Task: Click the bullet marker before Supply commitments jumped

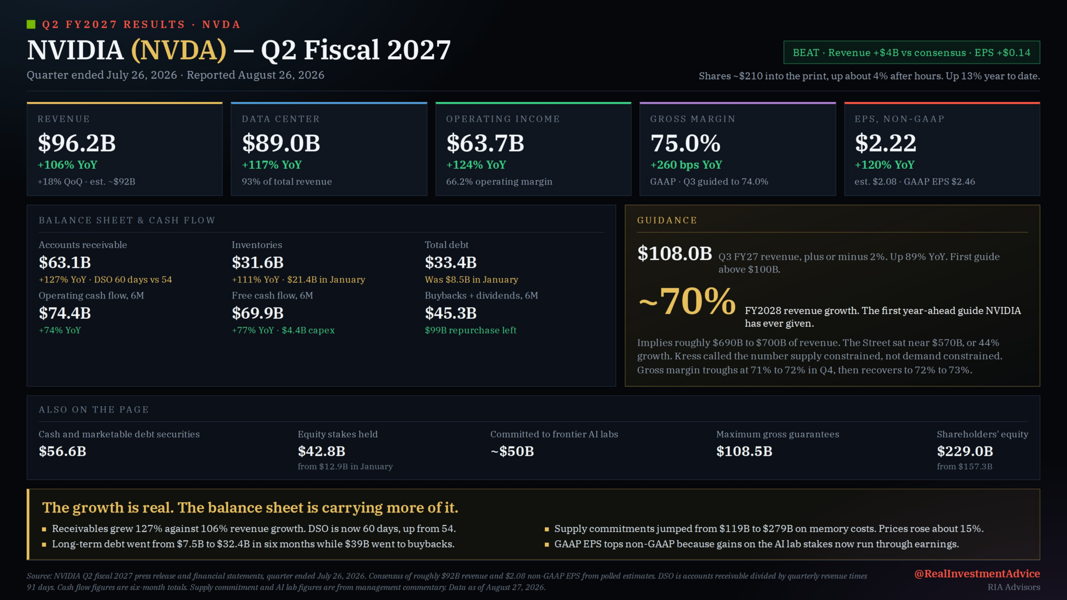Action: click(547, 529)
